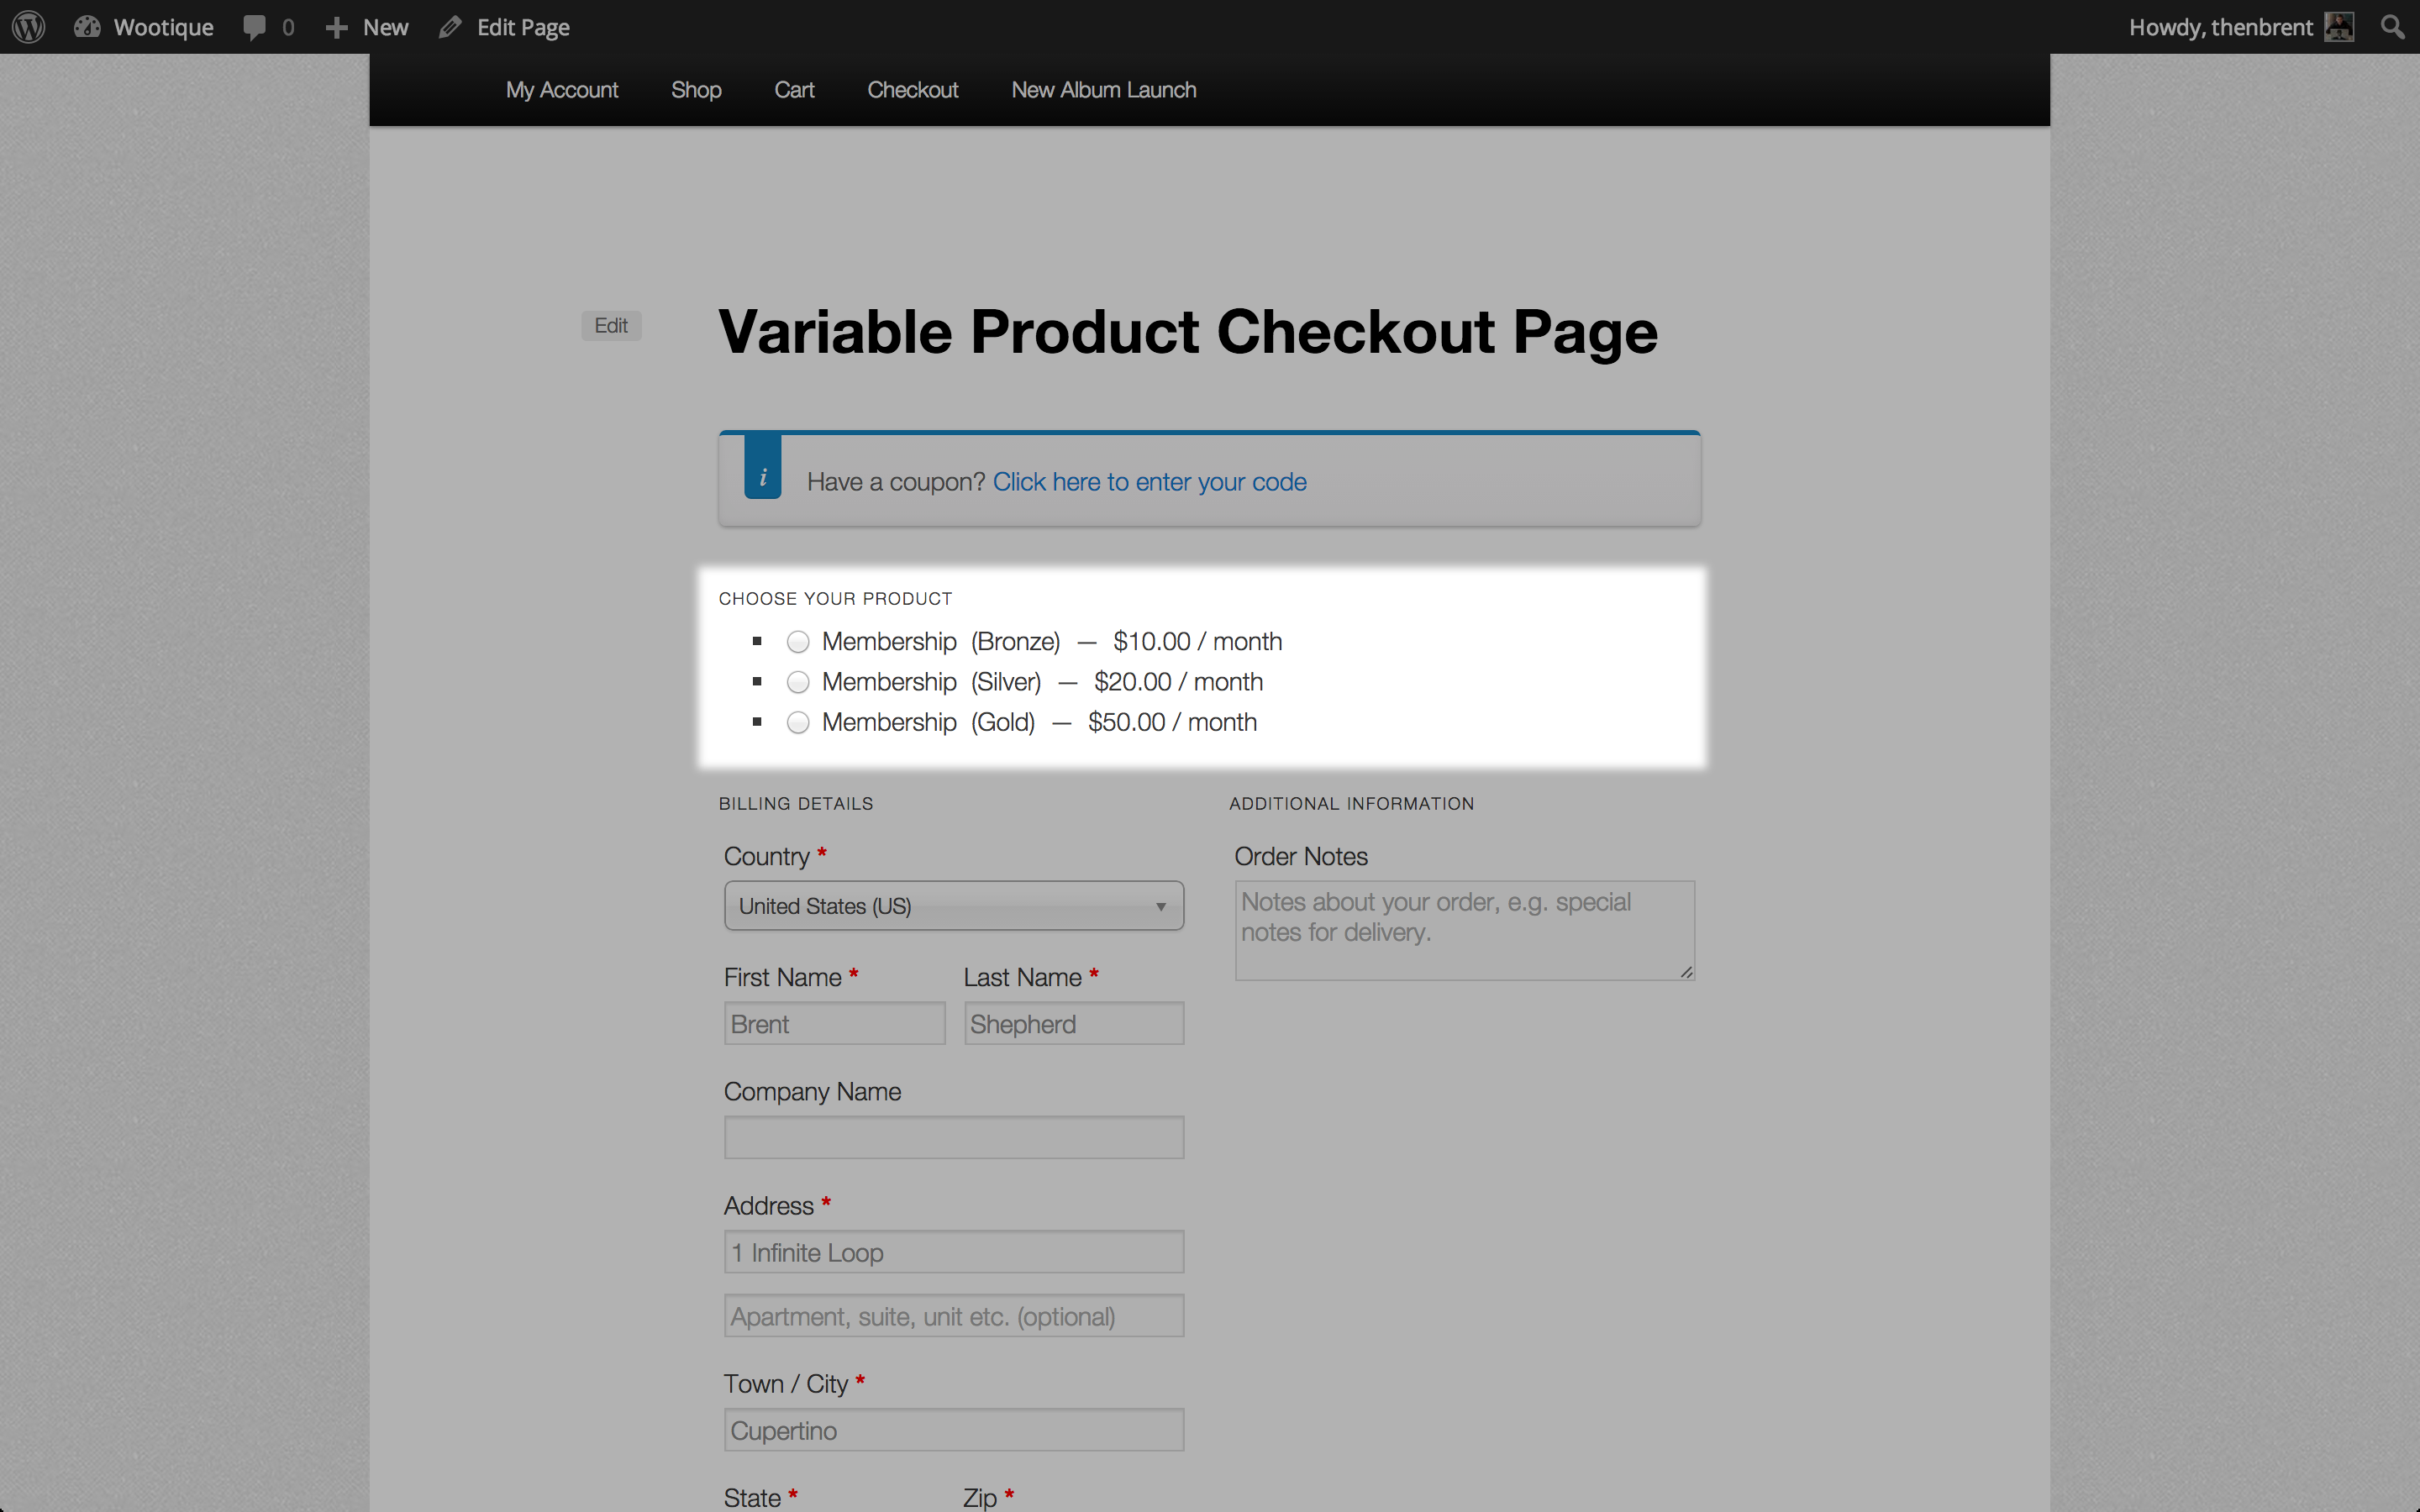Image resolution: width=2420 pixels, height=1512 pixels.
Task: Click the plus New content icon
Action: point(336,27)
